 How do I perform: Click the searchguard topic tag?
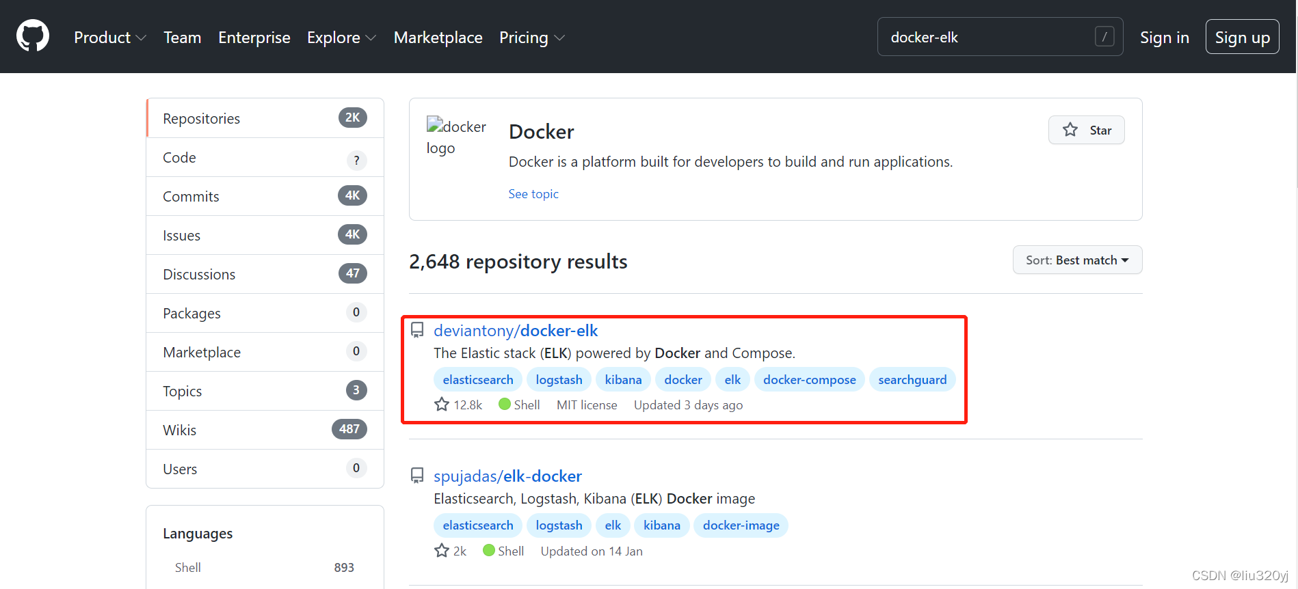coord(912,379)
